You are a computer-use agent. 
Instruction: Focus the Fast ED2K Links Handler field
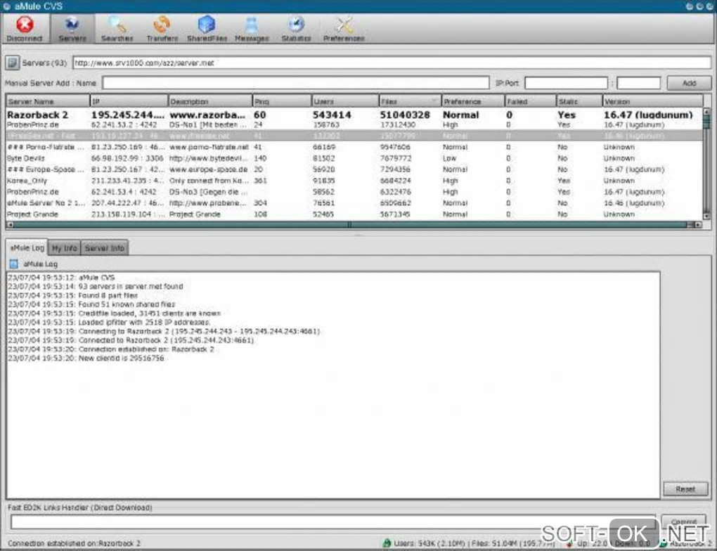point(335,521)
